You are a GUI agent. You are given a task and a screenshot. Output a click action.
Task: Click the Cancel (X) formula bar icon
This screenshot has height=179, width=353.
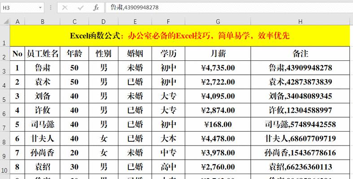pos(65,8)
